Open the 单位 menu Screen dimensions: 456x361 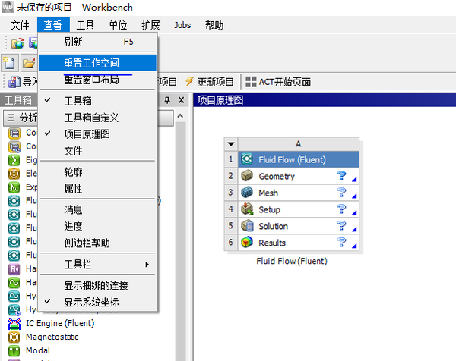click(118, 25)
